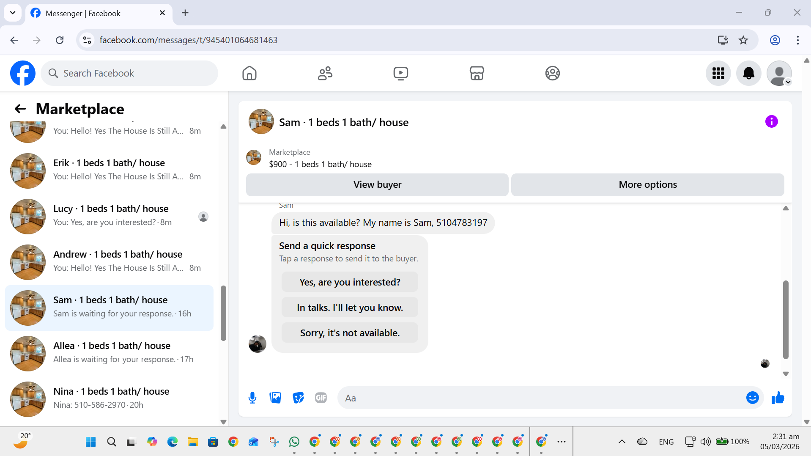The width and height of the screenshot is (811, 456).
Task: Open the Erik conversation
Action: [109, 170]
